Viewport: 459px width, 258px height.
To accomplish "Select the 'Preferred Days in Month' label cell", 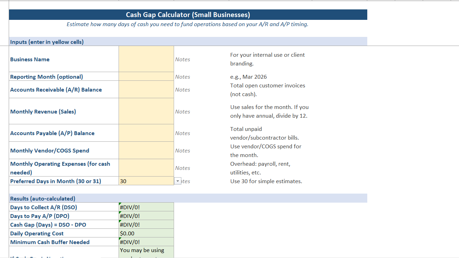I will coord(64,181).
